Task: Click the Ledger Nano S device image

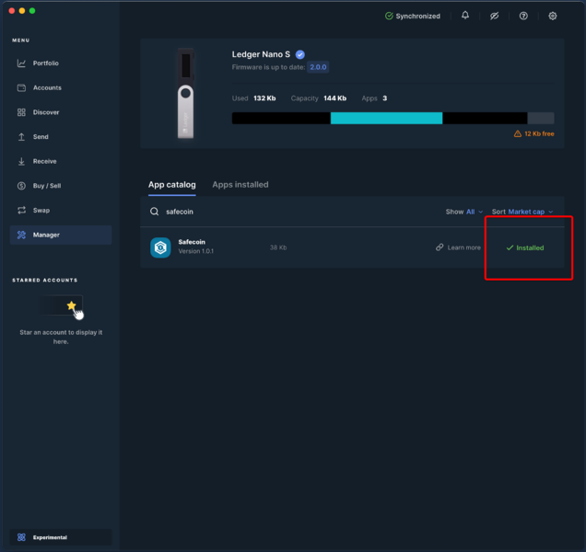Action: point(185,93)
